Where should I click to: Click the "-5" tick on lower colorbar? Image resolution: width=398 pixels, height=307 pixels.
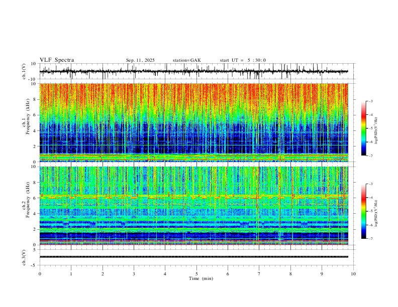(371, 211)
